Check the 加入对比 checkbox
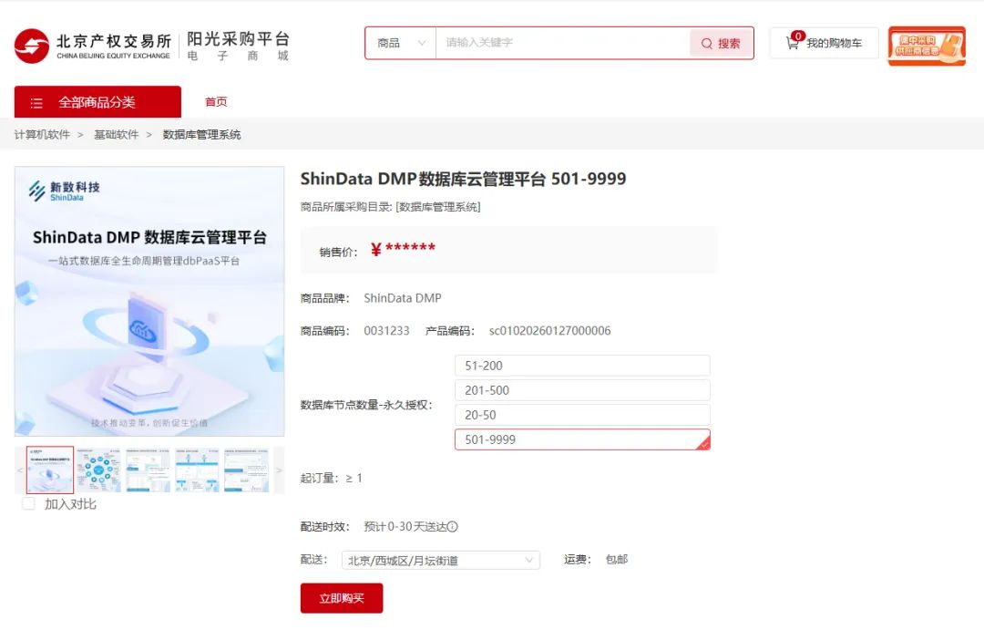 coord(28,503)
